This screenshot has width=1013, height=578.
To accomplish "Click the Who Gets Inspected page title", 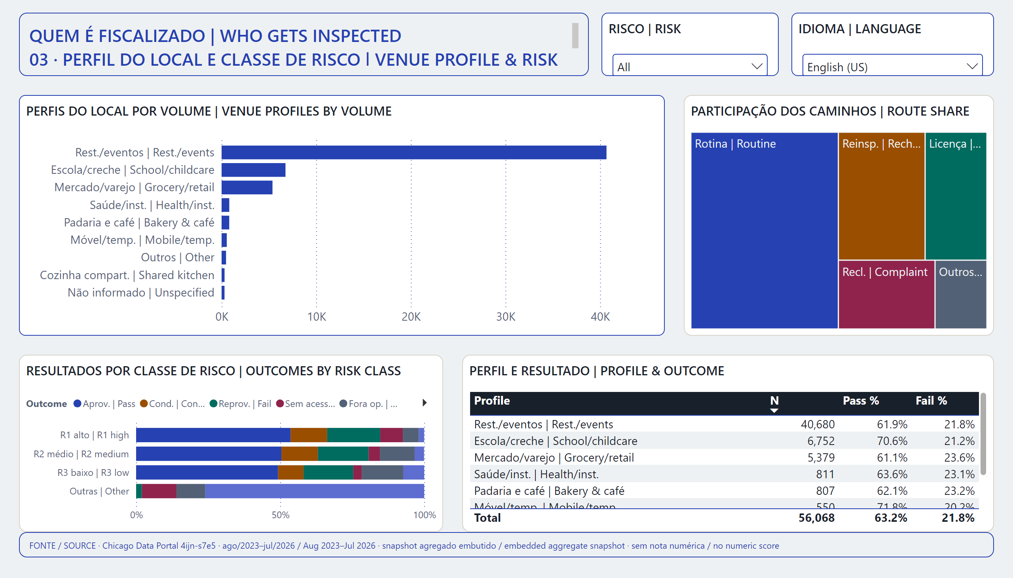I will (215, 36).
